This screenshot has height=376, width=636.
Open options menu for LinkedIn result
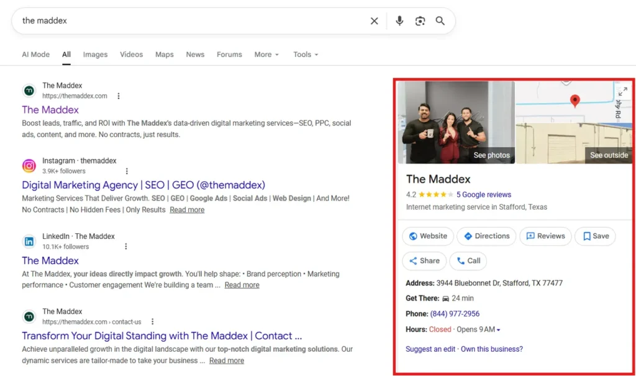pos(125,246)
